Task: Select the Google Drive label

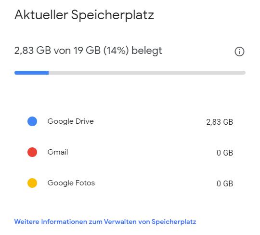Action: point(71,121)
